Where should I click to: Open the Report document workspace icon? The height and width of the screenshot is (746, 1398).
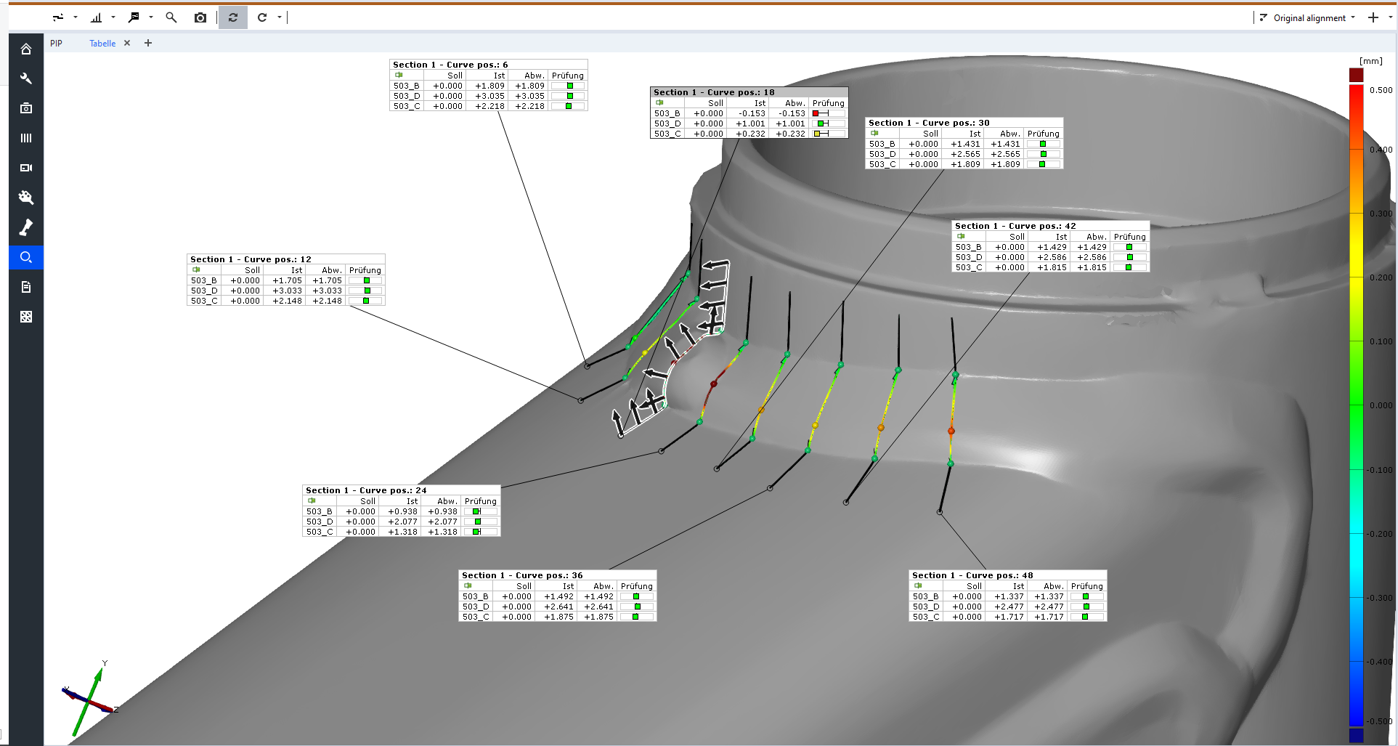26,286
